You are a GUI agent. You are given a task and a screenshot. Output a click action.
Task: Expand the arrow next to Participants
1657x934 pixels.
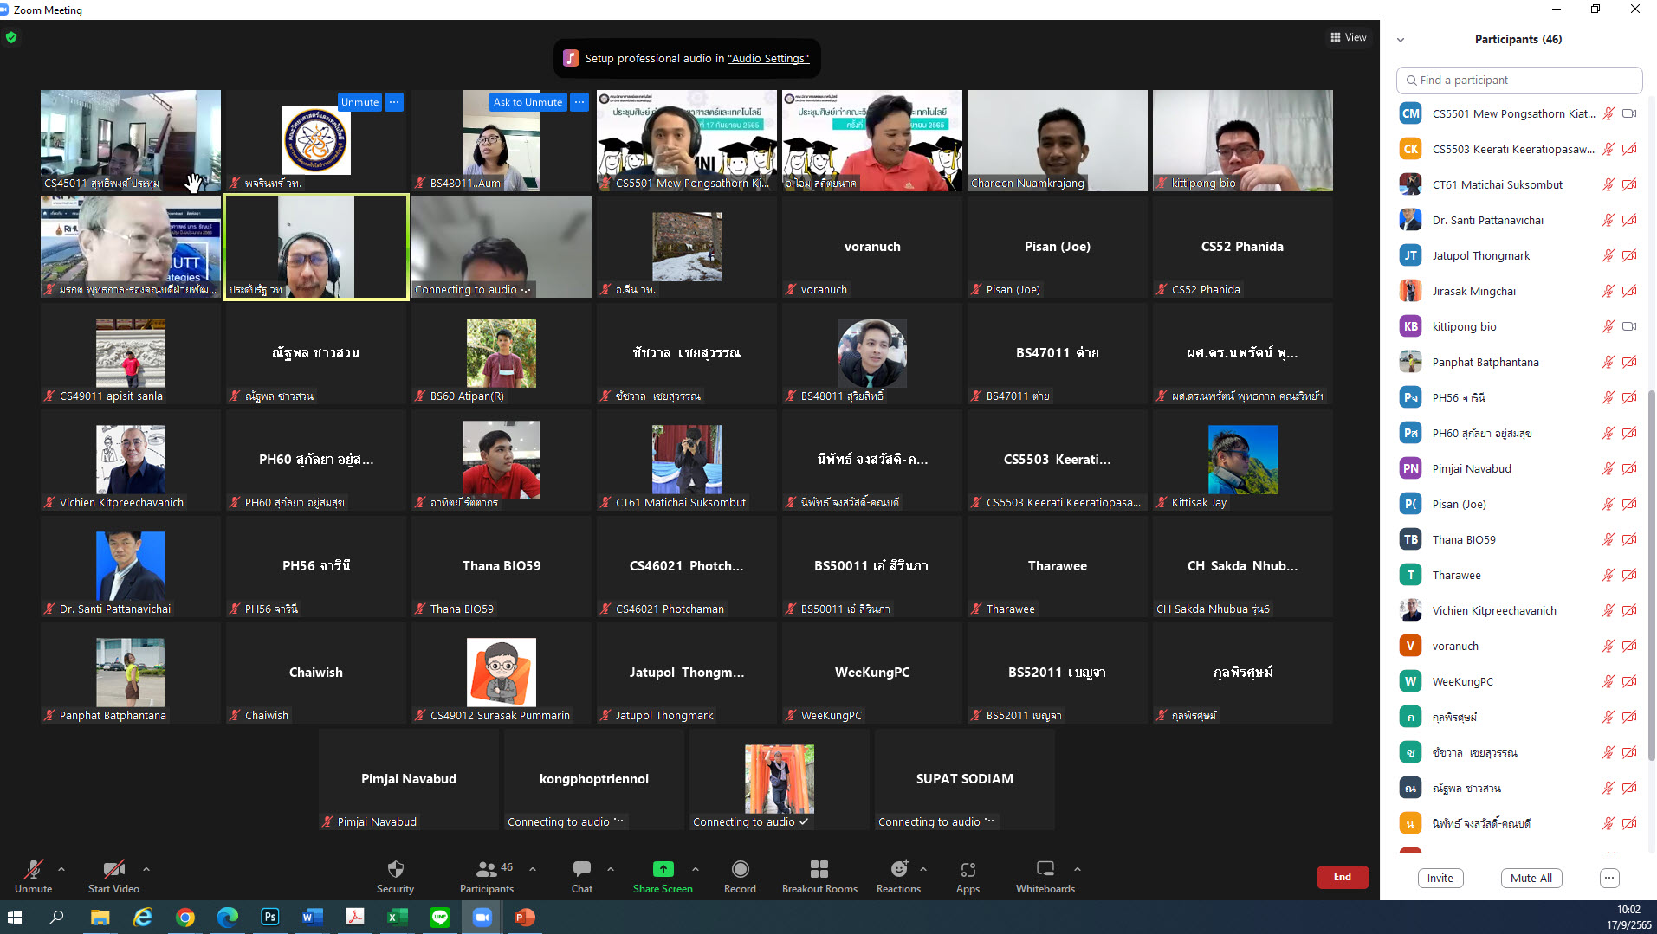click(x=533, y=868)
